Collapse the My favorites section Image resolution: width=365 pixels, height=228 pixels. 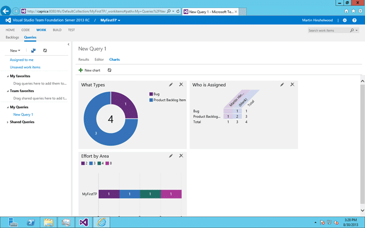pyautogui.click(x=8, y=77)
